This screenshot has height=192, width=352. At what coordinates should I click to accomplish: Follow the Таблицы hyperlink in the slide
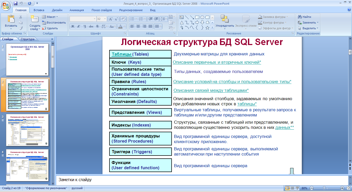pyautogui.click(x=121, y=54)
